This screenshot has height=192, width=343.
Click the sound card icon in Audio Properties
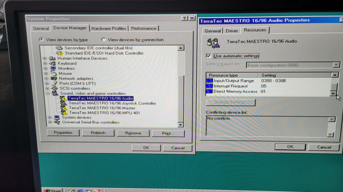[x=213, y=43]
